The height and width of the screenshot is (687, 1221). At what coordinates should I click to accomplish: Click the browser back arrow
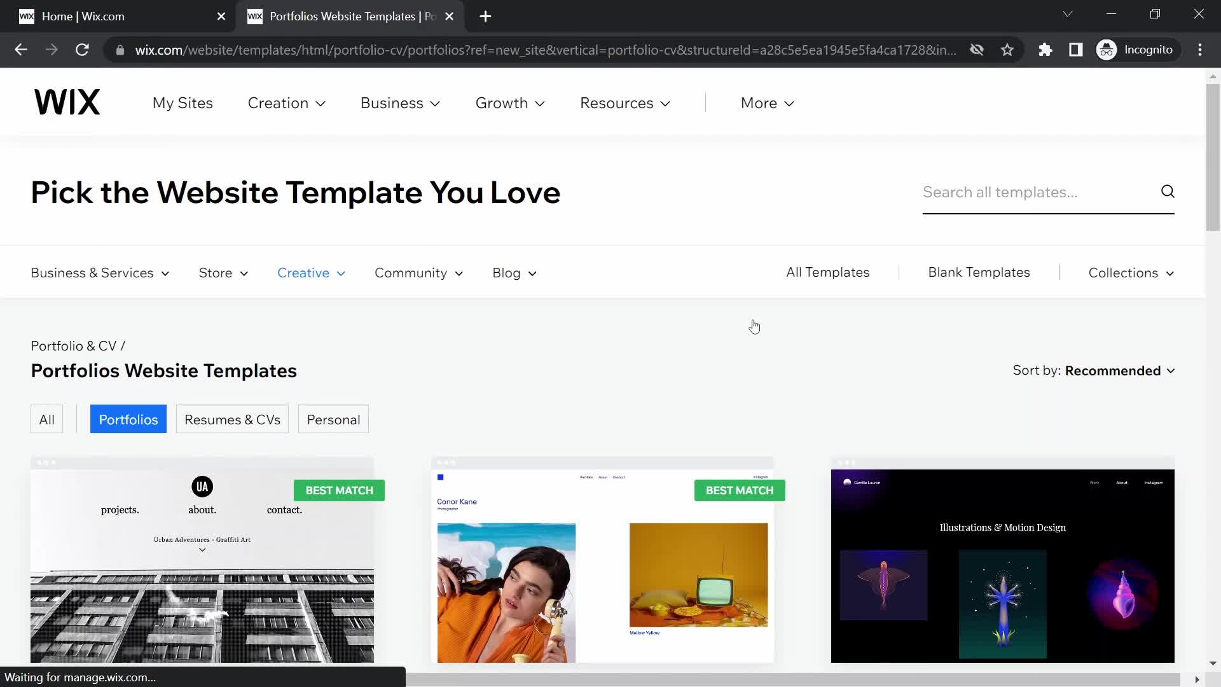coord(20,50)
